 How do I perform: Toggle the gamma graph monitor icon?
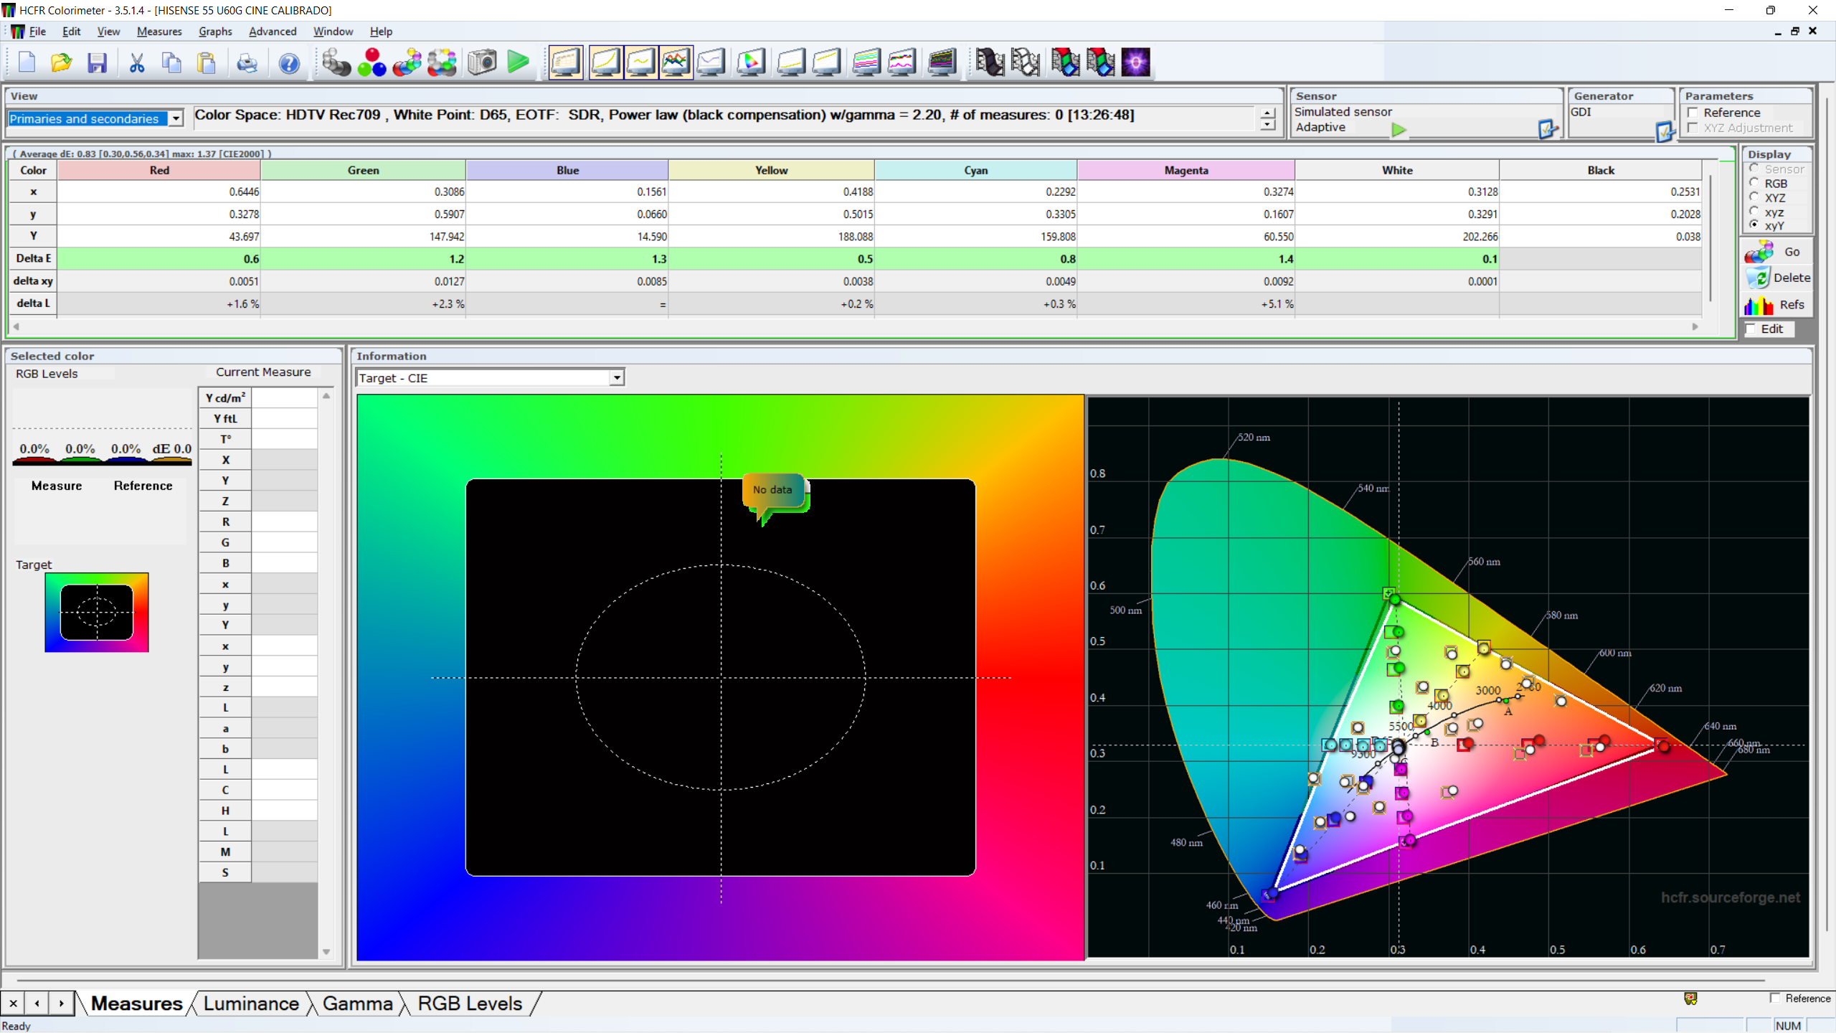pyautogui.click(x=641, y=62)
